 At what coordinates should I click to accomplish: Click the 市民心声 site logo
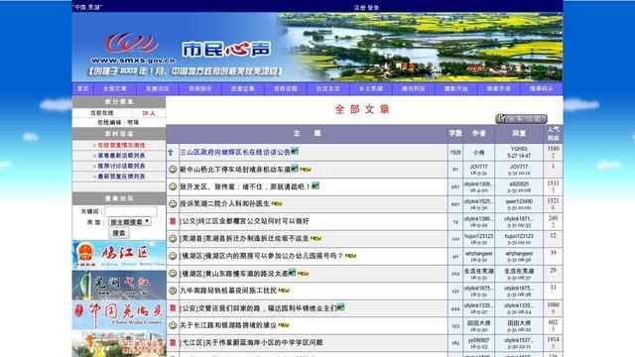point(226,49)
